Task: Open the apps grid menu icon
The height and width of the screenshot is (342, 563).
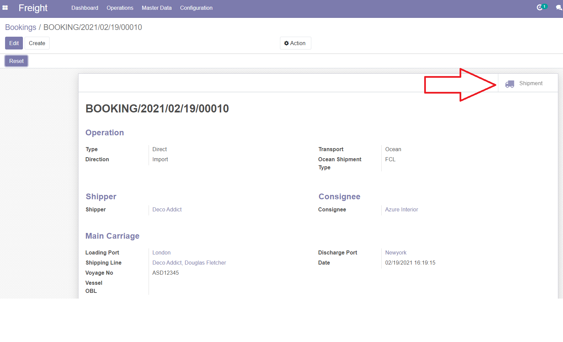Action: (x=5, y=8)
